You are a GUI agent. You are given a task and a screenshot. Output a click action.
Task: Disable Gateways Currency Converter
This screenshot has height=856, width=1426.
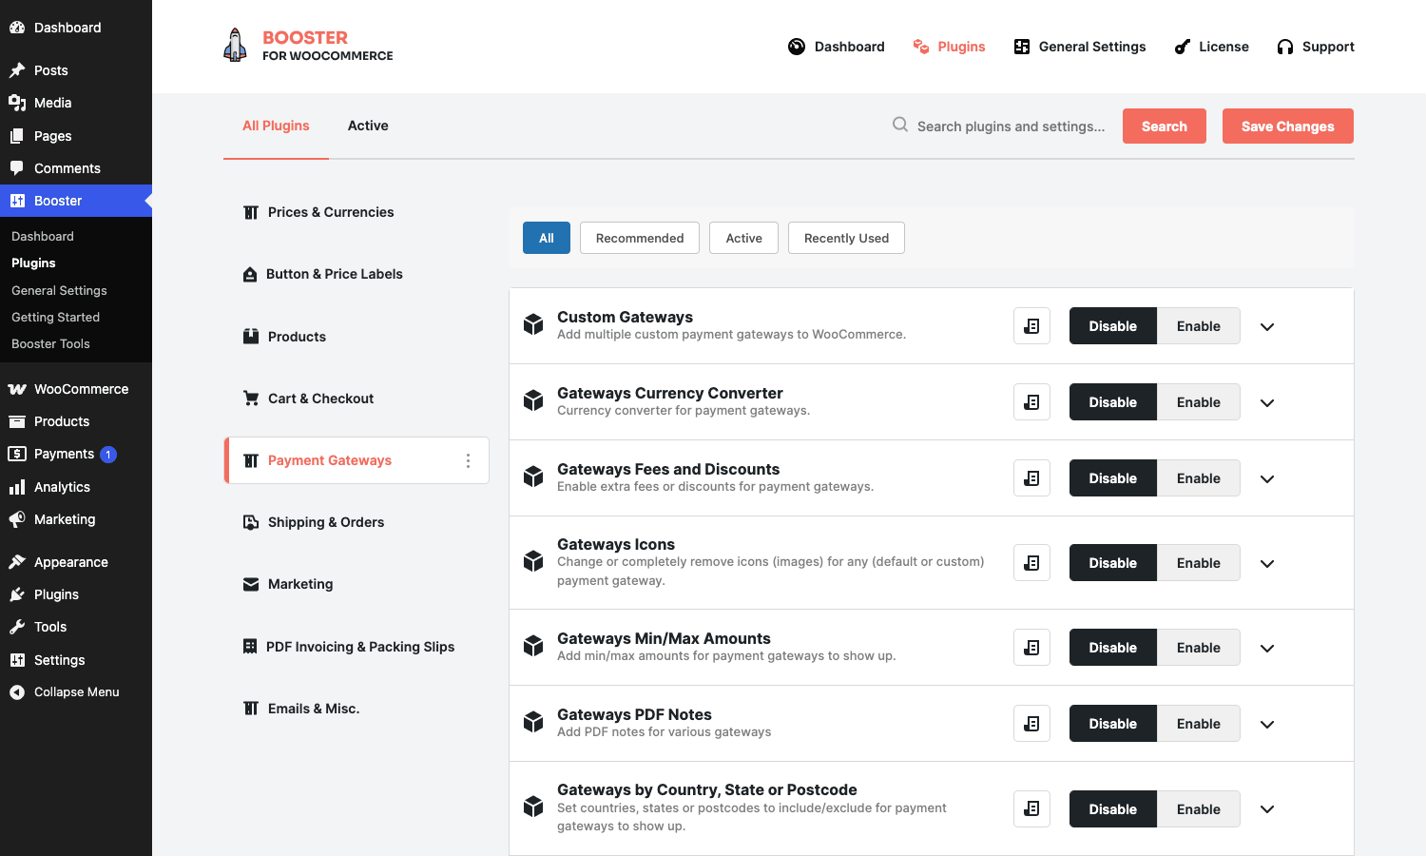(1113, 402)
